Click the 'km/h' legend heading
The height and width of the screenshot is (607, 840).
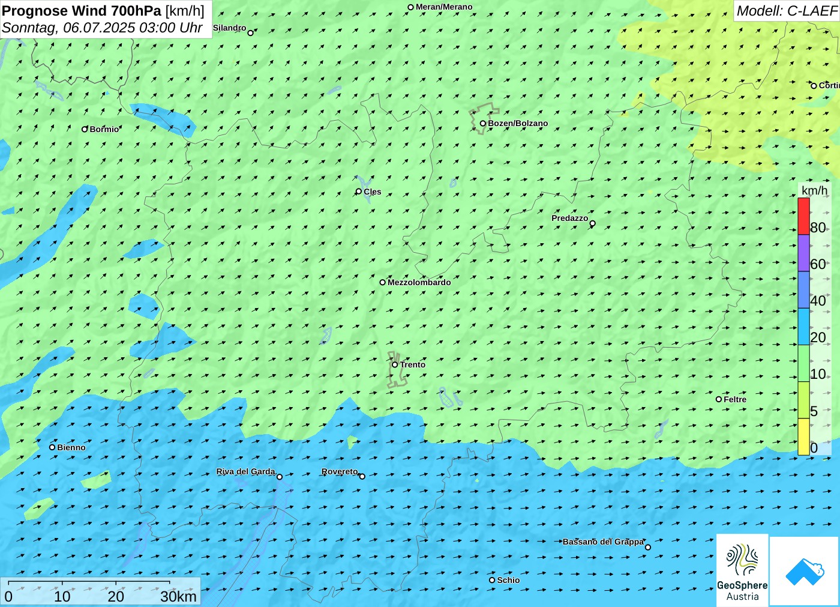(x=814, y=190)
